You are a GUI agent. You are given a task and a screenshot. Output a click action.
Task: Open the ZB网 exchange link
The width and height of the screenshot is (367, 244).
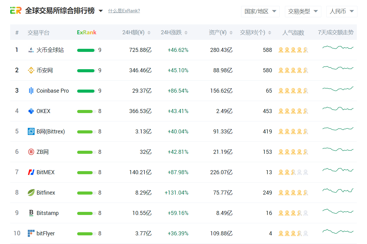pos(43,152)
